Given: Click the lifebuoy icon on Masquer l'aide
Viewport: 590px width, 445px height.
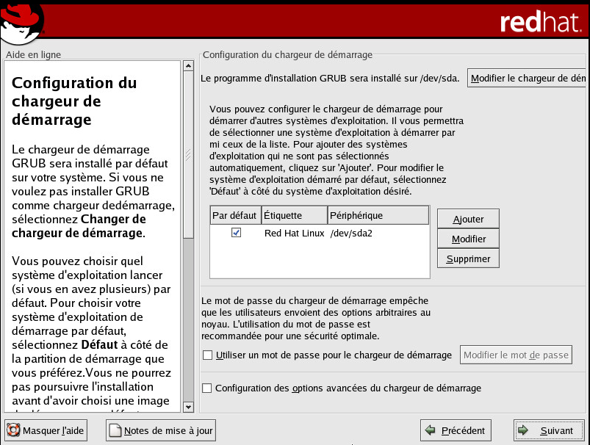Looking at the screenshot, I should coord(13,430).
